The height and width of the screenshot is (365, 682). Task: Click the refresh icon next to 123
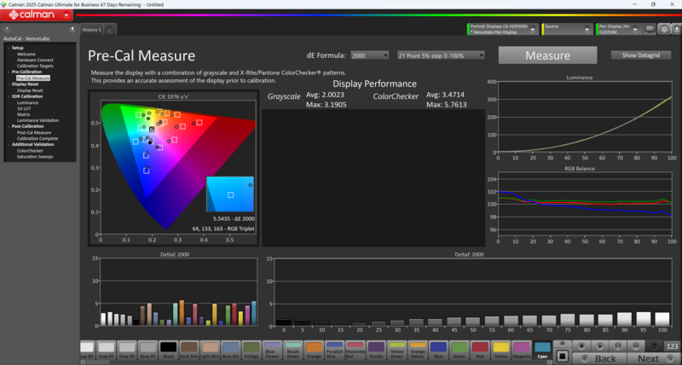click(x=654, y=346)
